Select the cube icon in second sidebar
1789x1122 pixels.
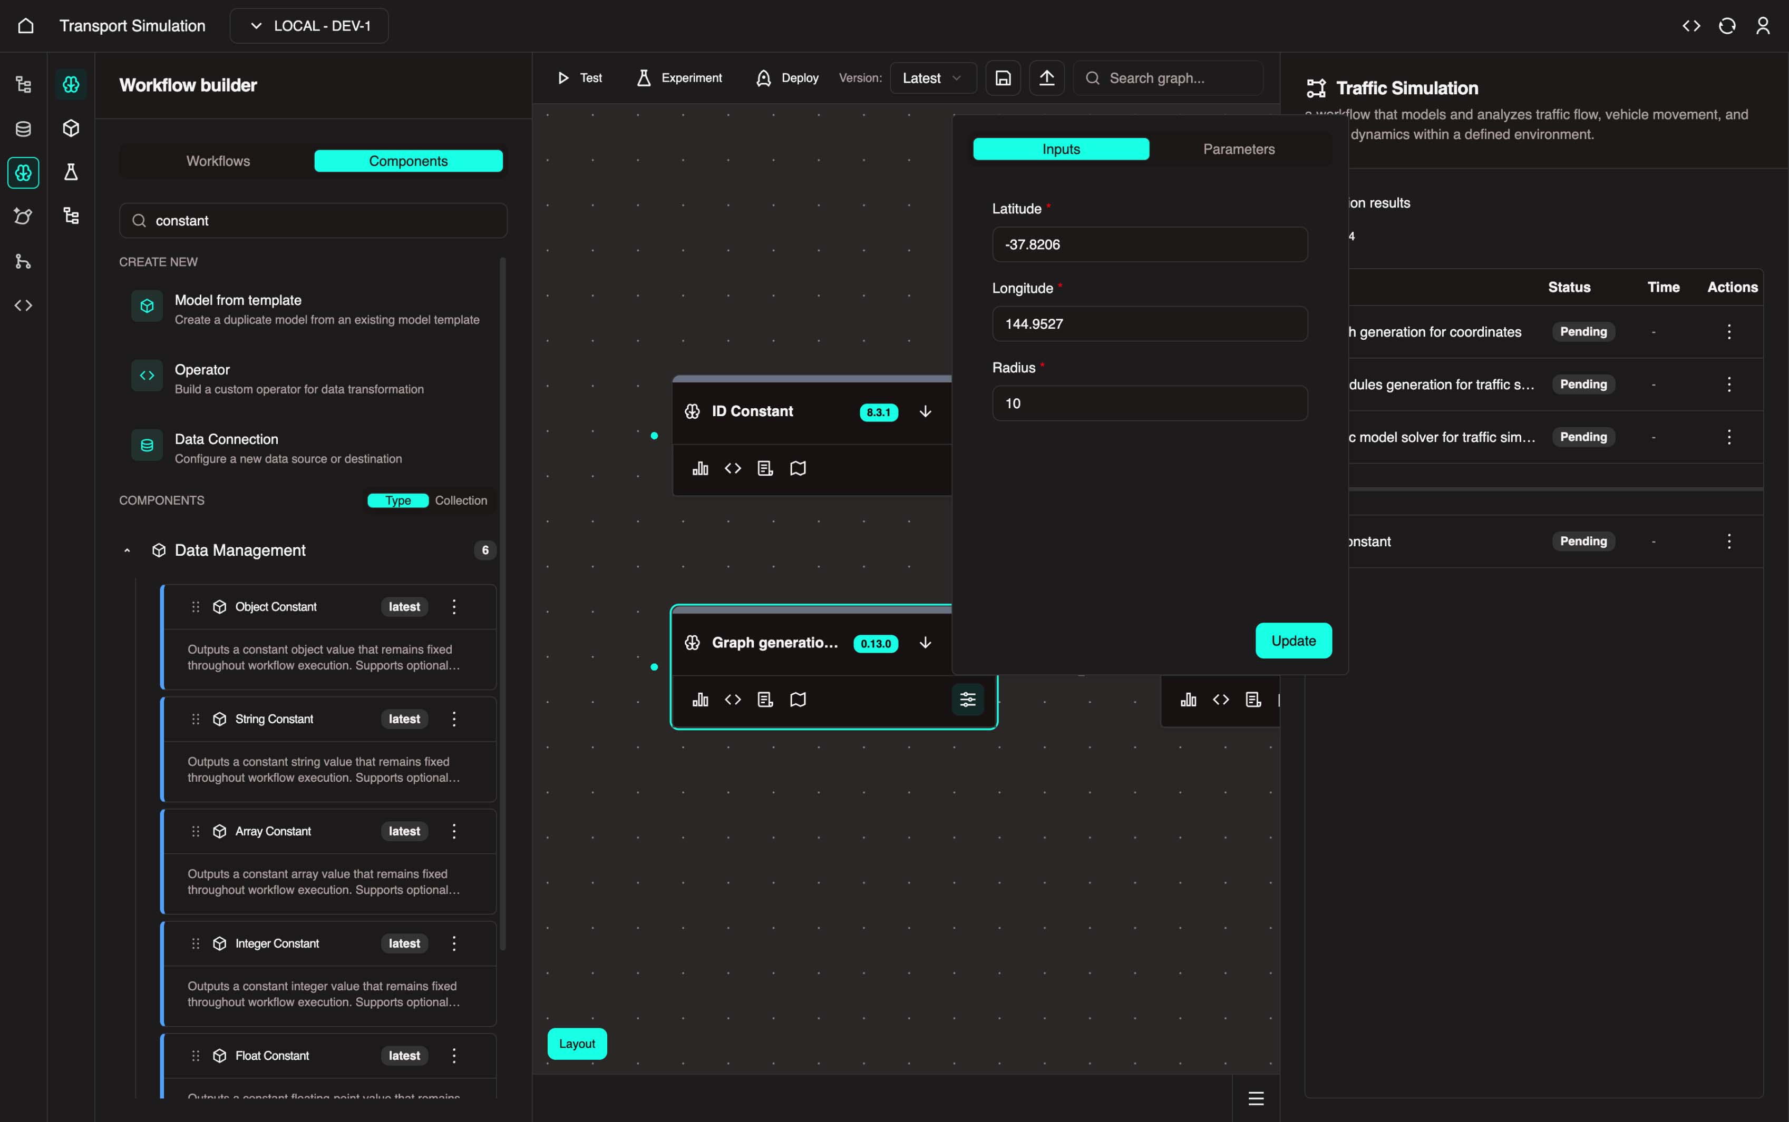(71, 129)
